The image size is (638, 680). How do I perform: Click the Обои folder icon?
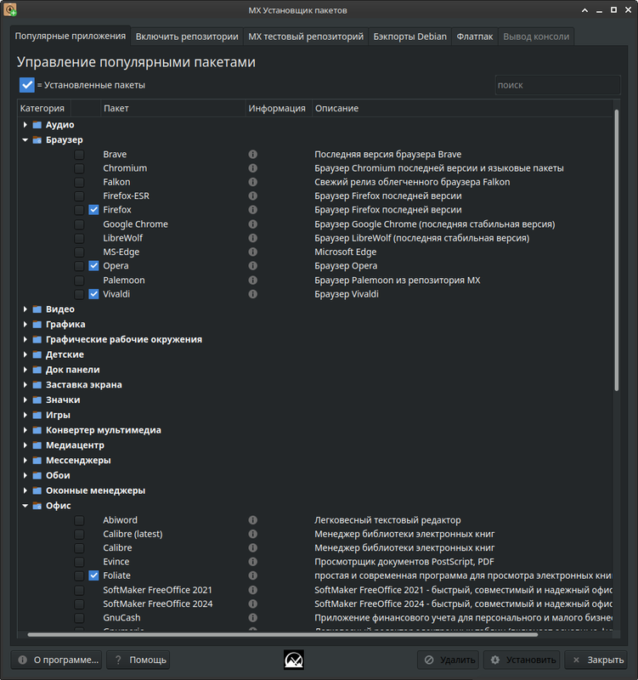(37, 475)
